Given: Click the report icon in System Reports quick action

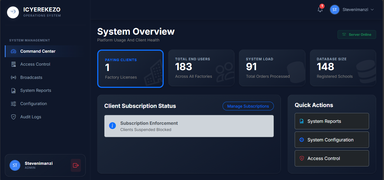Looking at the screenshot, I should click(x=302, y=121).
